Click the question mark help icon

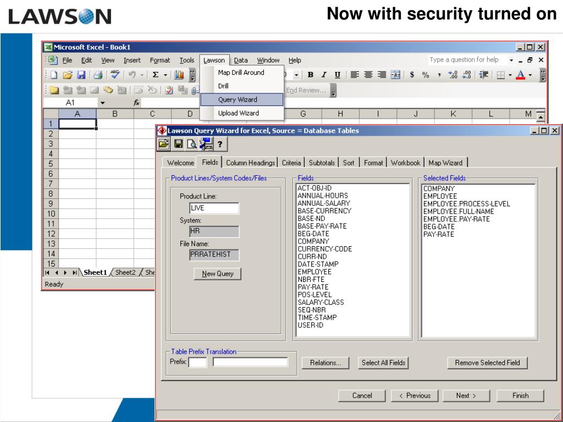[220, 145]
